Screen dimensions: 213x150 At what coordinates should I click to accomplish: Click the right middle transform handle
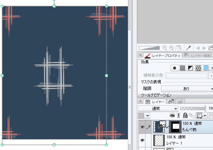(107, 75)
